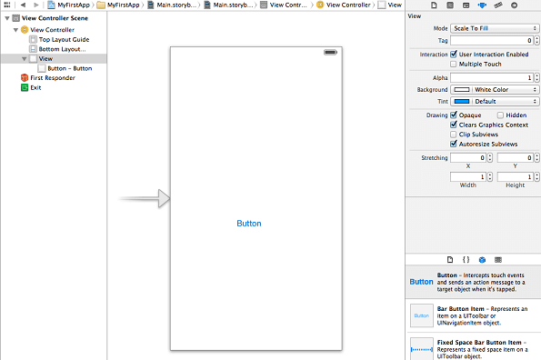Show the Media library
This screenshot has height=360, width=541.
pyautogui.click(x=498, y=260)
